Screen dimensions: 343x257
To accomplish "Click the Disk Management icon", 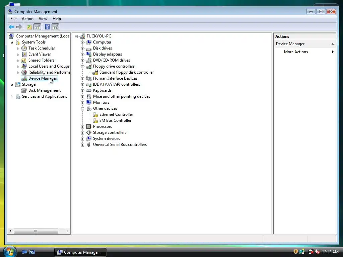I will pyautogui.click(x=24, y=90).
